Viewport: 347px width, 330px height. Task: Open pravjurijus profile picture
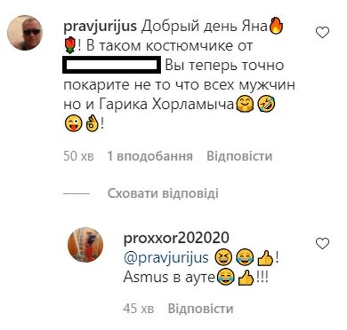pos(25,33)
